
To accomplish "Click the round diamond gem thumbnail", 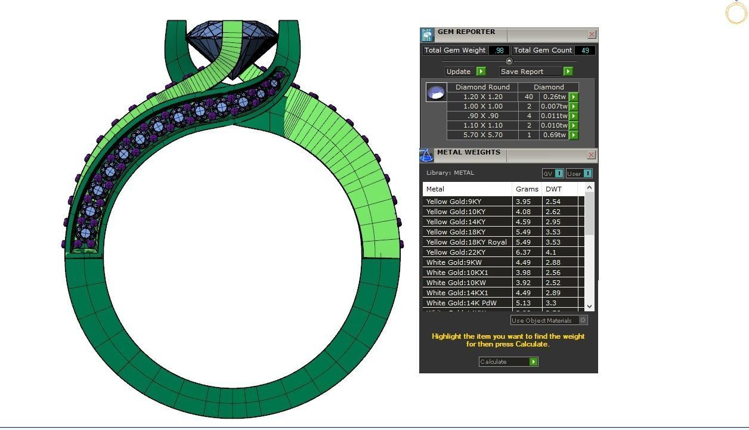I will [436, 92].
